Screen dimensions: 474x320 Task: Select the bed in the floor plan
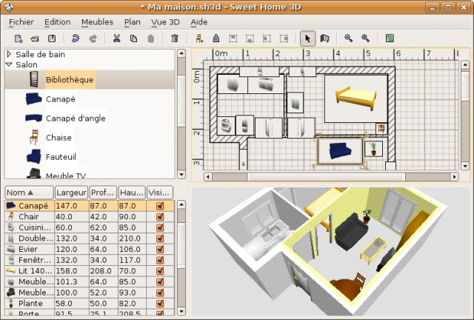tap(356, 99)
